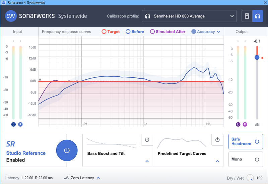This screenshot has height=184, width=268.
Task: Click the Studio Reference Enabled status text
Action: (x=26, y=157)
